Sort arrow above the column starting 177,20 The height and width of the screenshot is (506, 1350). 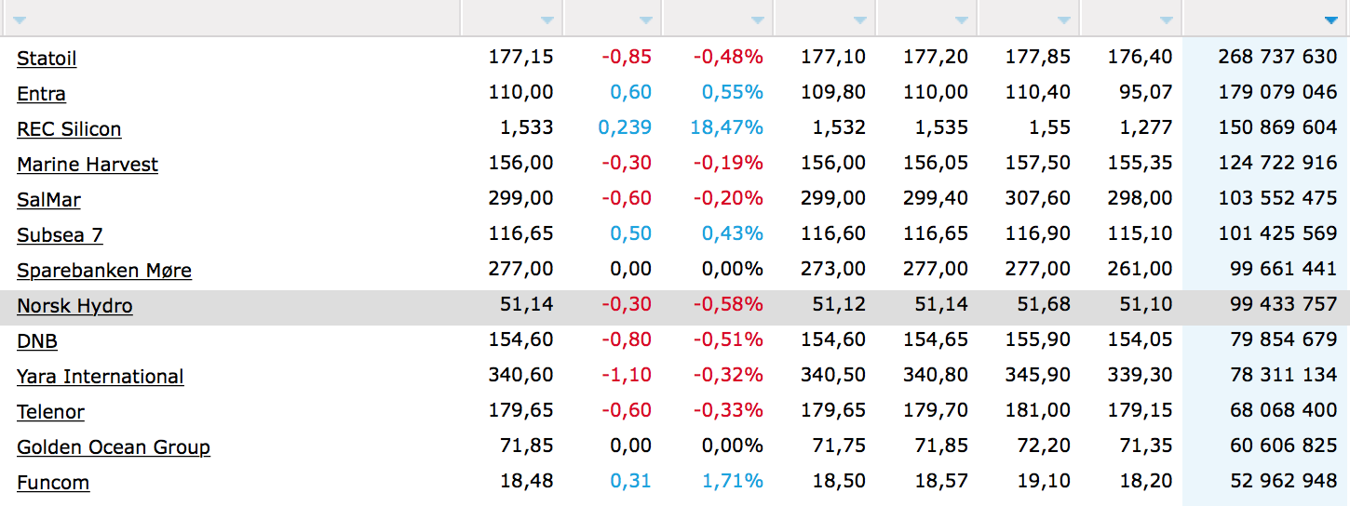(x=963, y=20)
